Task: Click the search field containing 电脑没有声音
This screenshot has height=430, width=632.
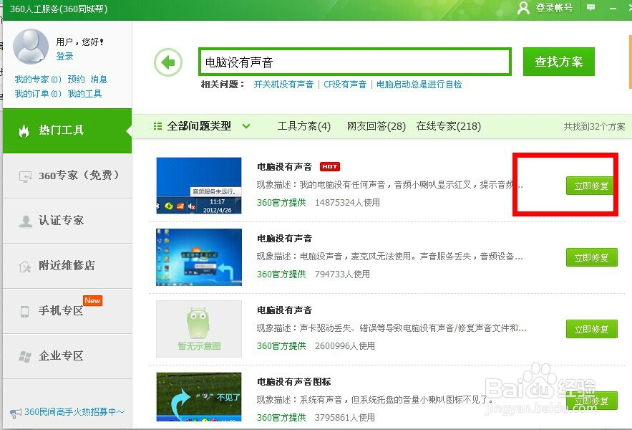Action: click(x=355, y=62)
